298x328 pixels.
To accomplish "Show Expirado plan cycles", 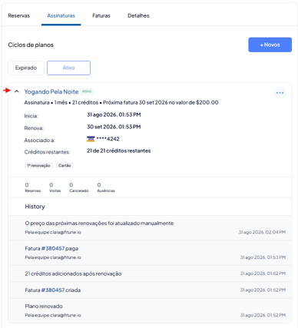I will click(26, 68).
